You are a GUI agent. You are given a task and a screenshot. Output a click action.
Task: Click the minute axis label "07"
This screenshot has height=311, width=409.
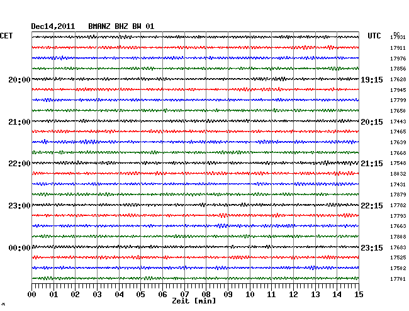click(x=184, y=295)
